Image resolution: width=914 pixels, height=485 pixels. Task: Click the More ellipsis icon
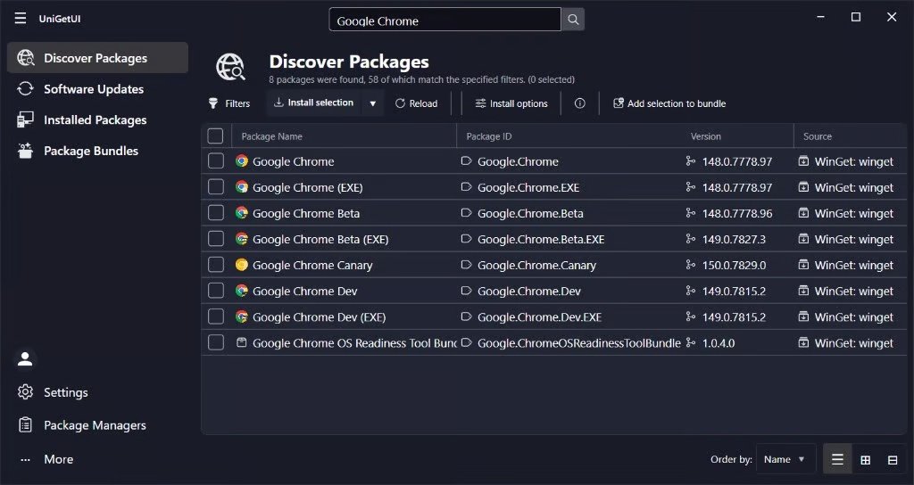(25, 459)
